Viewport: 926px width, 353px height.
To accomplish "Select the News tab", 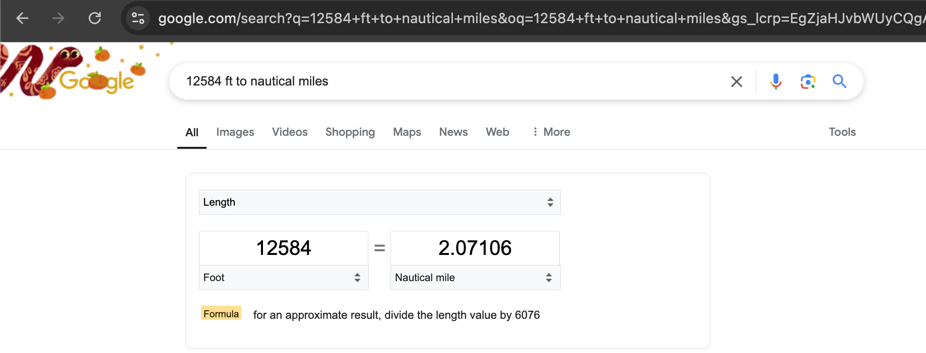I will tap(453, 132).
